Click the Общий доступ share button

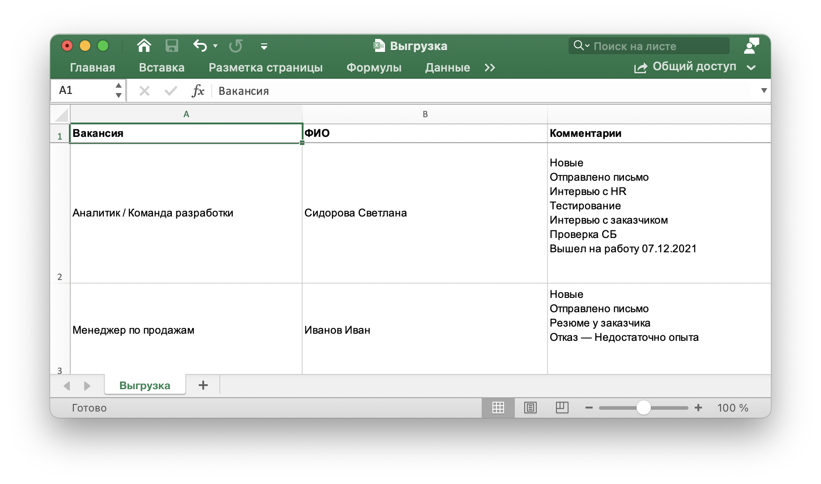[x=685, y=67]
